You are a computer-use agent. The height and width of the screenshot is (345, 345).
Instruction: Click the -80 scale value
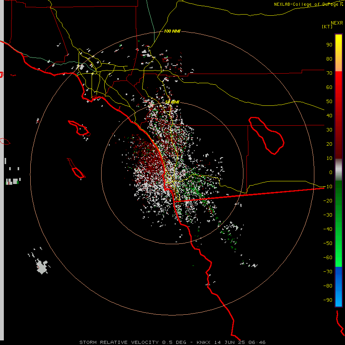[328, 286]
